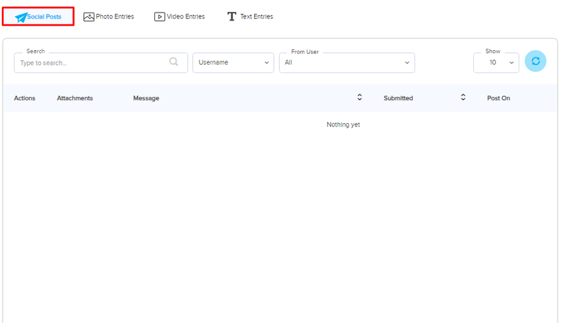
Task: Click the Attachments column header
Action: tap(75, 98)
